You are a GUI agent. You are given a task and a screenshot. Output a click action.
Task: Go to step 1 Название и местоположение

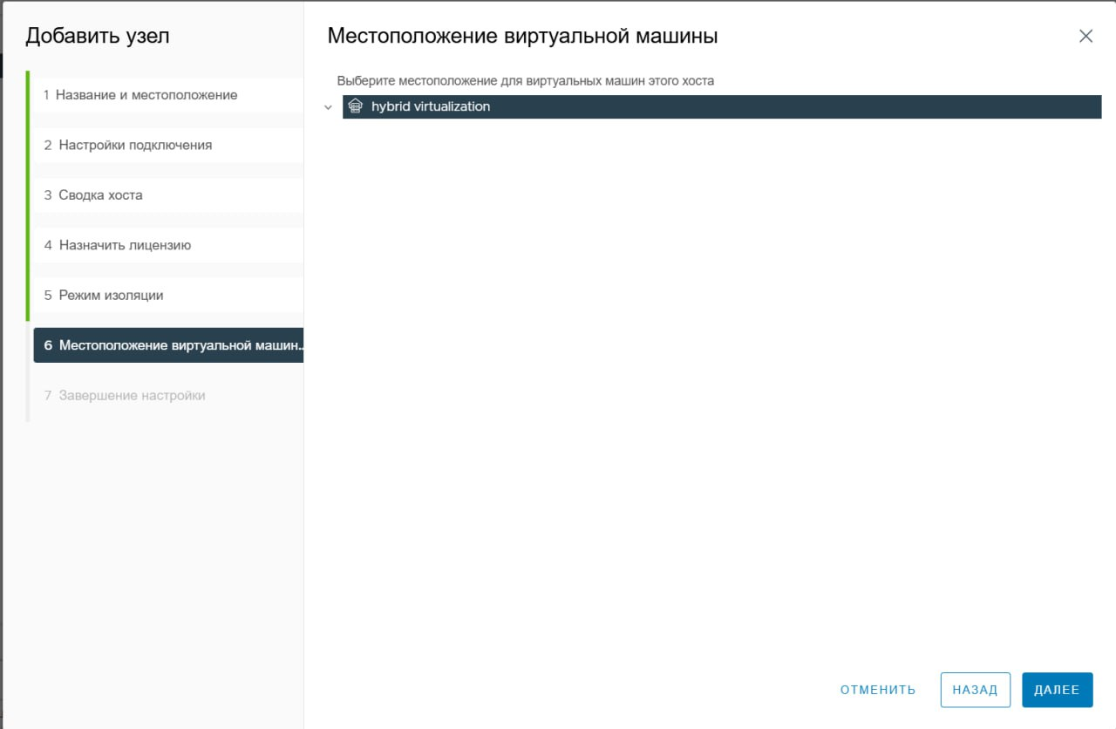pos(168,95)
